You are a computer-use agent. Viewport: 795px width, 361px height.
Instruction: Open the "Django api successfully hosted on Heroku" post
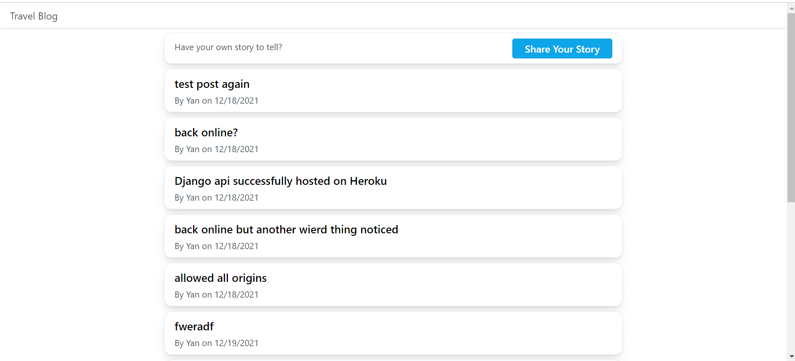click(x=280, y=181)
